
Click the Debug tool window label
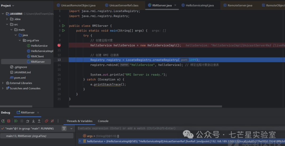point(6,113)
